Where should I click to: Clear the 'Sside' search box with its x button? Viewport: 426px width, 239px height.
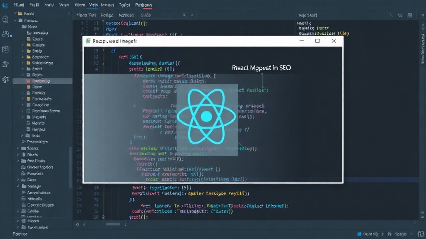pyautogui.click(x=192, y=15)
